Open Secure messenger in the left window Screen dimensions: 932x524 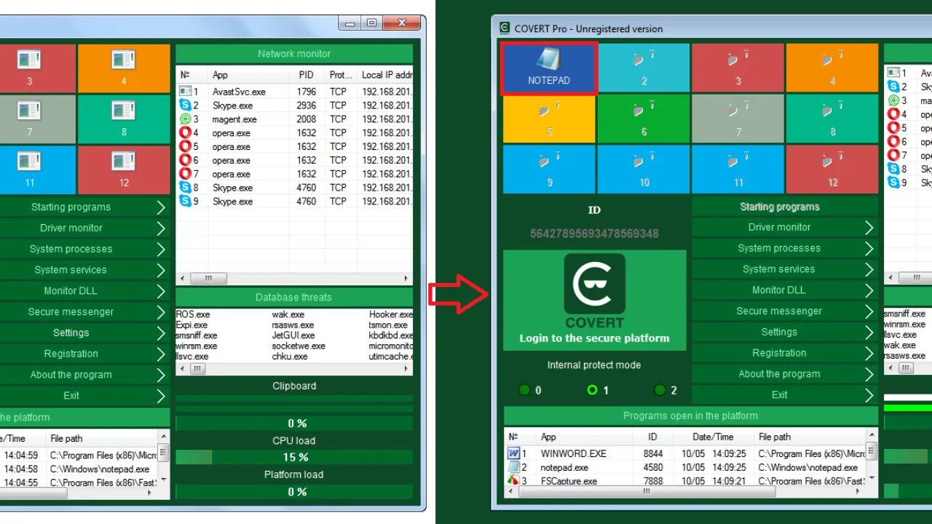(x=84, y=312)
